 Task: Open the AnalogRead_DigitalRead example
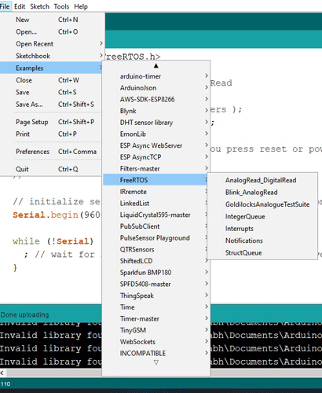[x=262, y=180]
